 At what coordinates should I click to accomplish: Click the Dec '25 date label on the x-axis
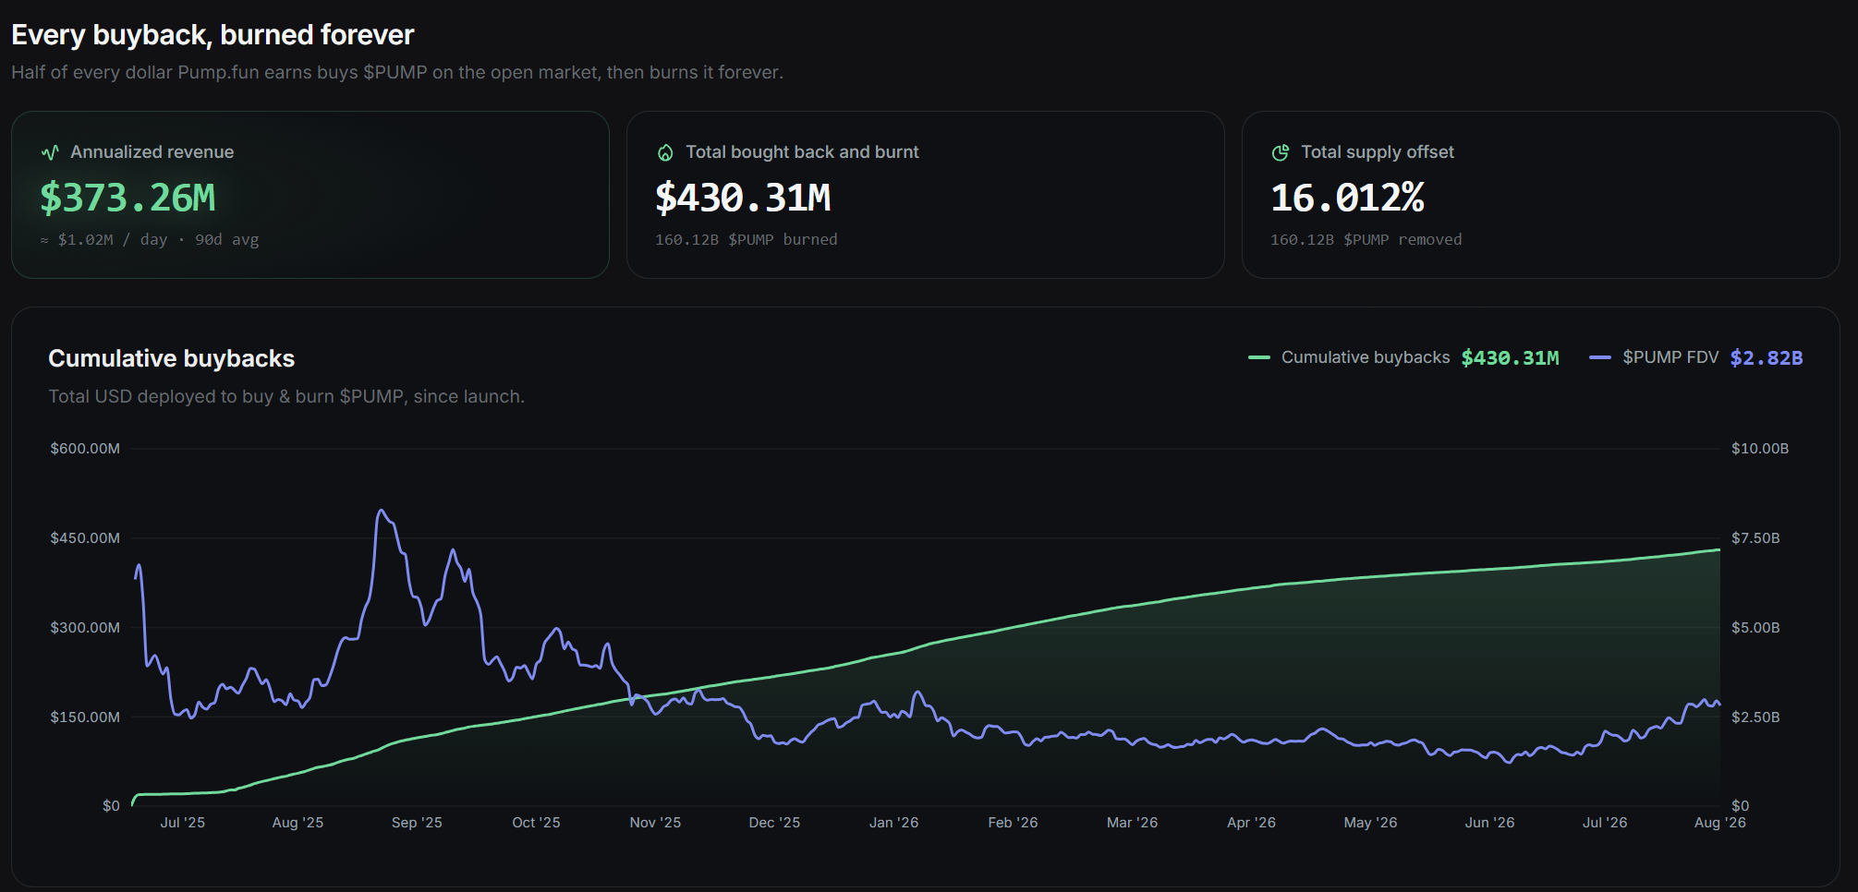click(x=774, y=823)
